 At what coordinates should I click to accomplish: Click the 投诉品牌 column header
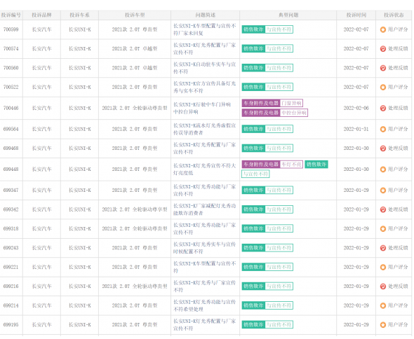41,15
